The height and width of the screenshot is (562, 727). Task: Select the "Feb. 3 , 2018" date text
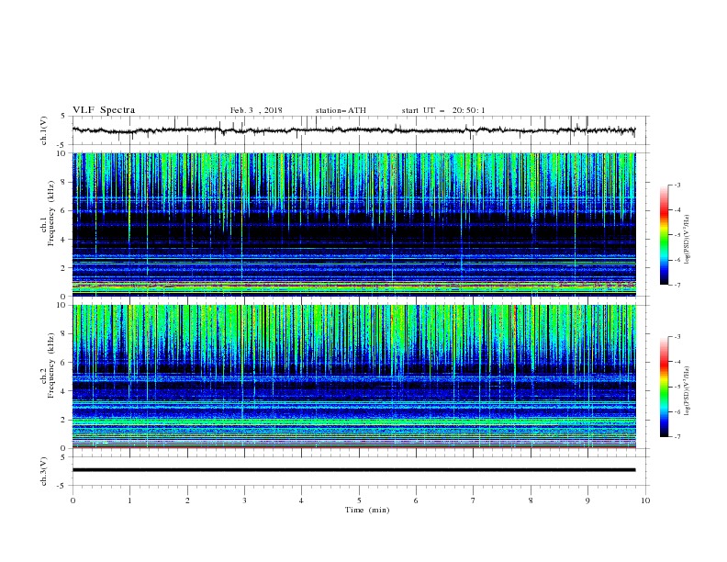[256, 110]
